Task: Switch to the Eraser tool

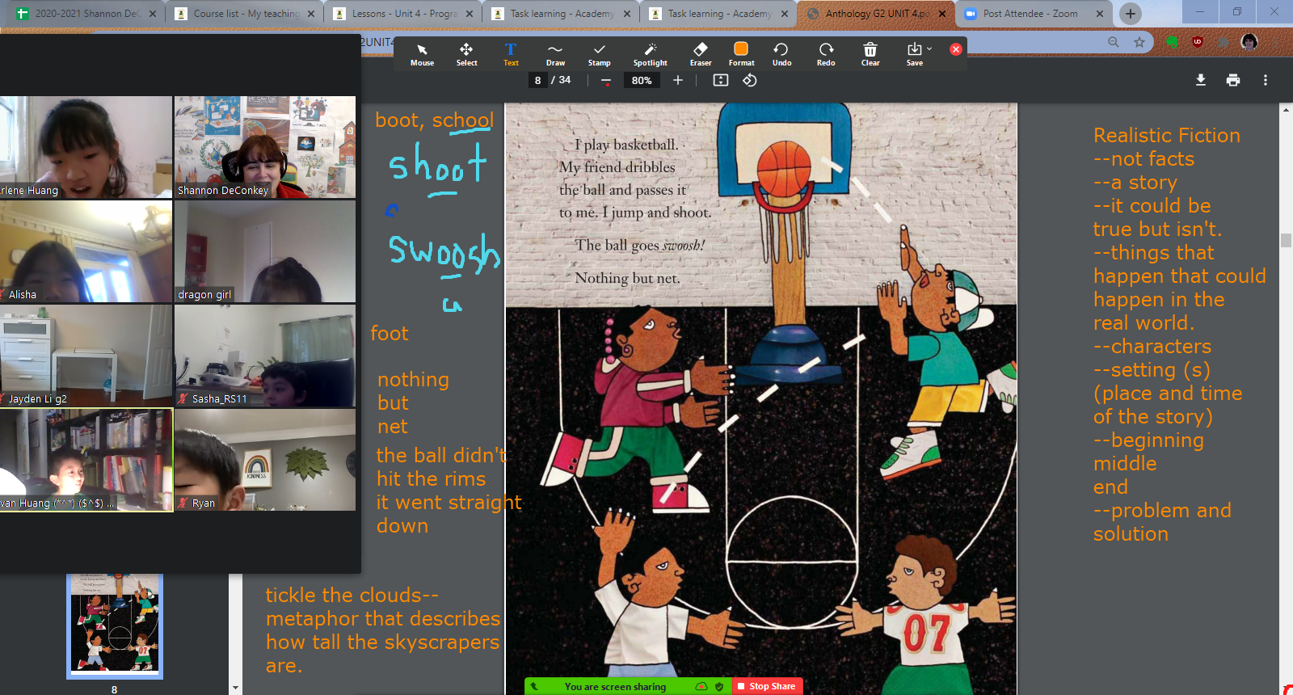Action: (x=701, y=54)
